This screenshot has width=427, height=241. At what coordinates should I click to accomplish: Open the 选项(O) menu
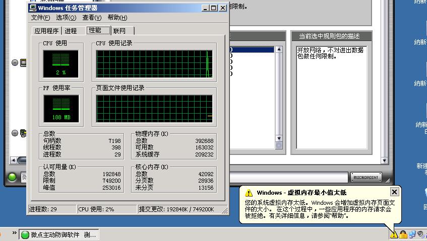tap(66, 18)
